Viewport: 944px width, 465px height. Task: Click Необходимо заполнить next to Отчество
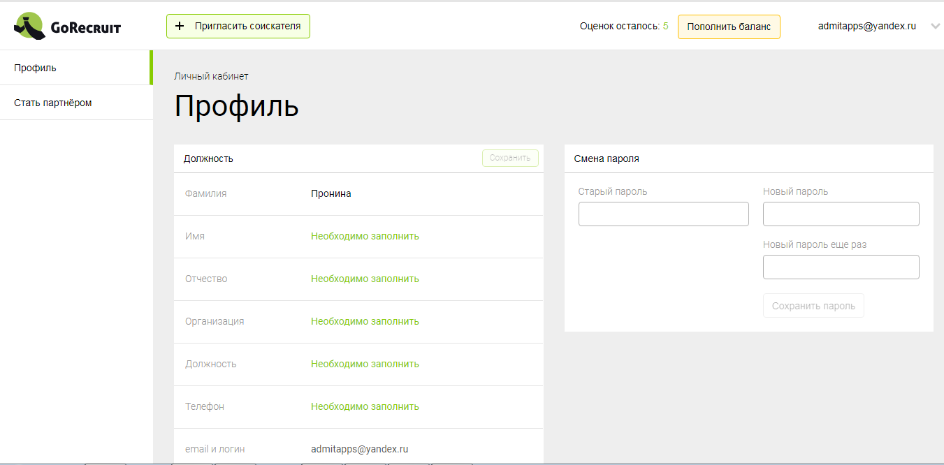(x=365, y=278)
